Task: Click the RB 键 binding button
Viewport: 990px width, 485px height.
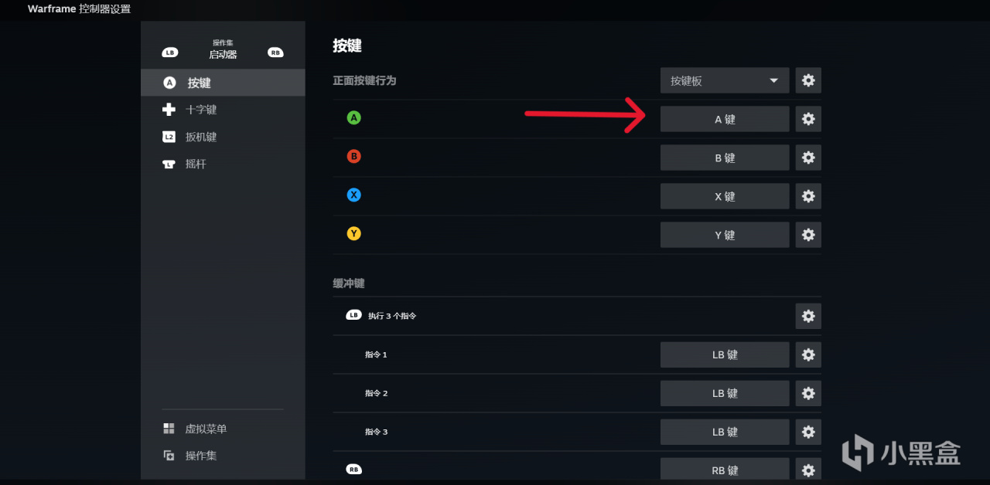Action: click(x=725, y=470)
